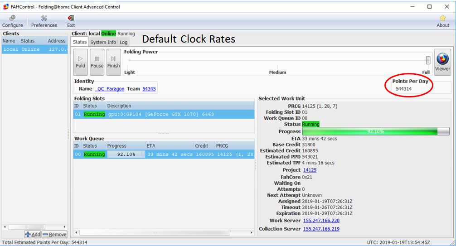Viewport: 456px width, 246px height.
Task: Select the Status tab
Action: (x=79, y=42)
